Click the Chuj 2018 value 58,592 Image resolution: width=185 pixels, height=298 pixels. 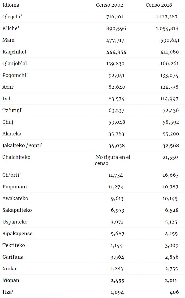pyautogui.click(x=171, y=122)
